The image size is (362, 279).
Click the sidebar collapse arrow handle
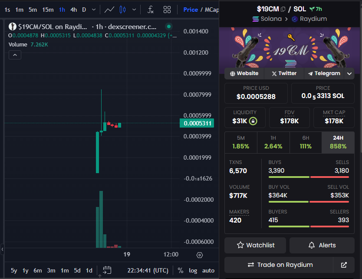click(2, 249)
